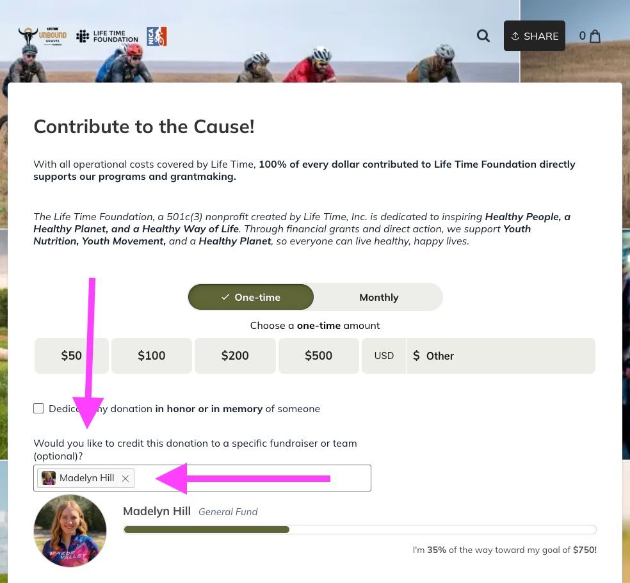Image resolution: width=630 pixels, height=583 pixels.
Task: Click the NICA cycling logo
Action: pyautogui.click(x=157, y=36)
